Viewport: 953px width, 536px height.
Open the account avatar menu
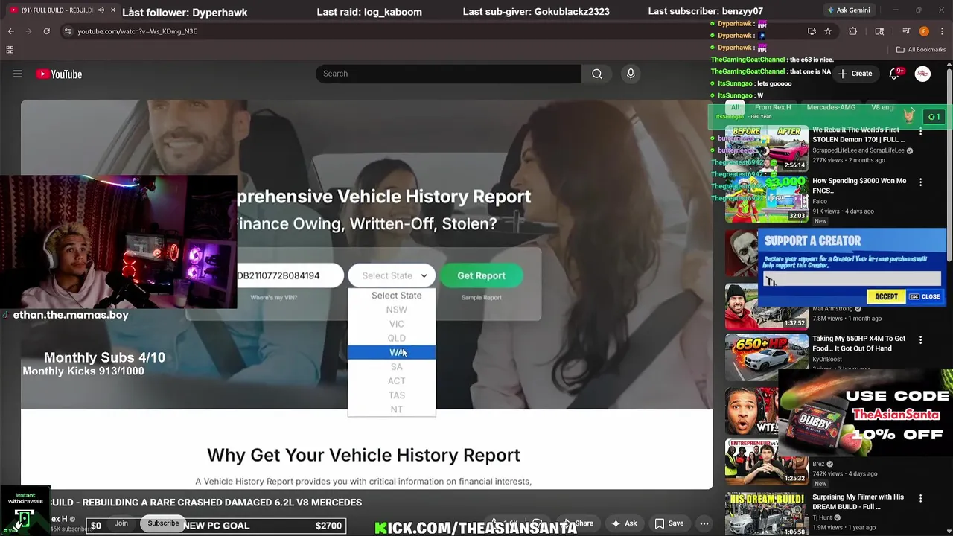click(922, 74)
